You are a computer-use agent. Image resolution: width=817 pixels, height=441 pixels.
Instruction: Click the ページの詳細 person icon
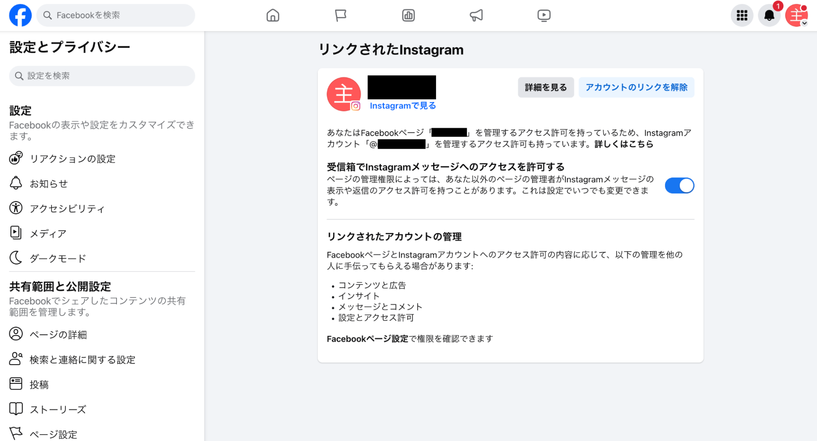pyautogui.click(x=16, y=334)
